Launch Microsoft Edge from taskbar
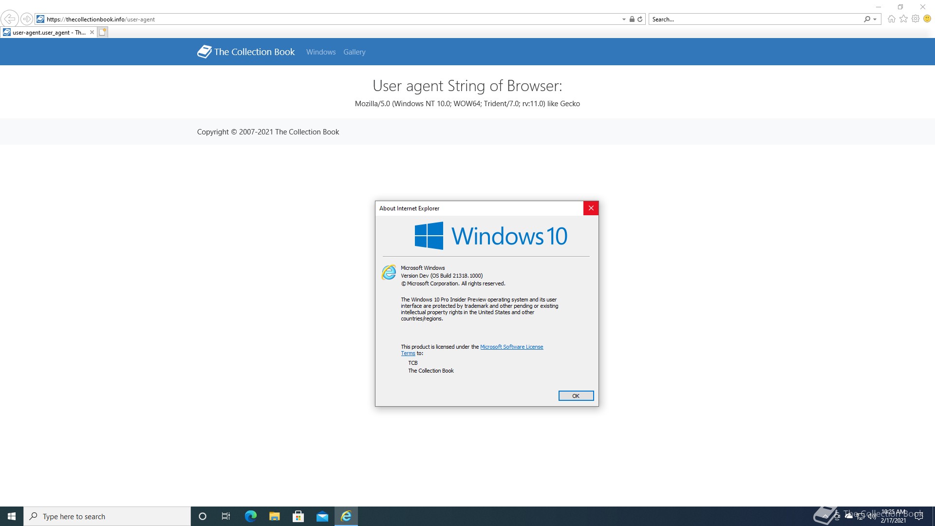 (250, 516)
